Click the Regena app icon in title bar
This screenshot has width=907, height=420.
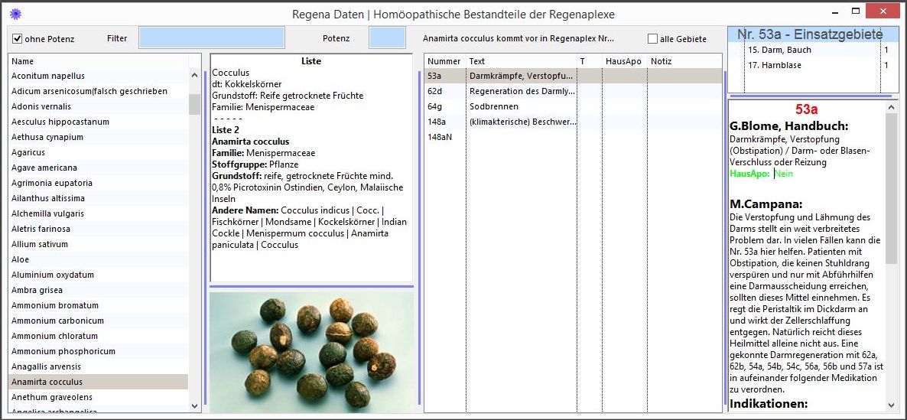[13, 13]
